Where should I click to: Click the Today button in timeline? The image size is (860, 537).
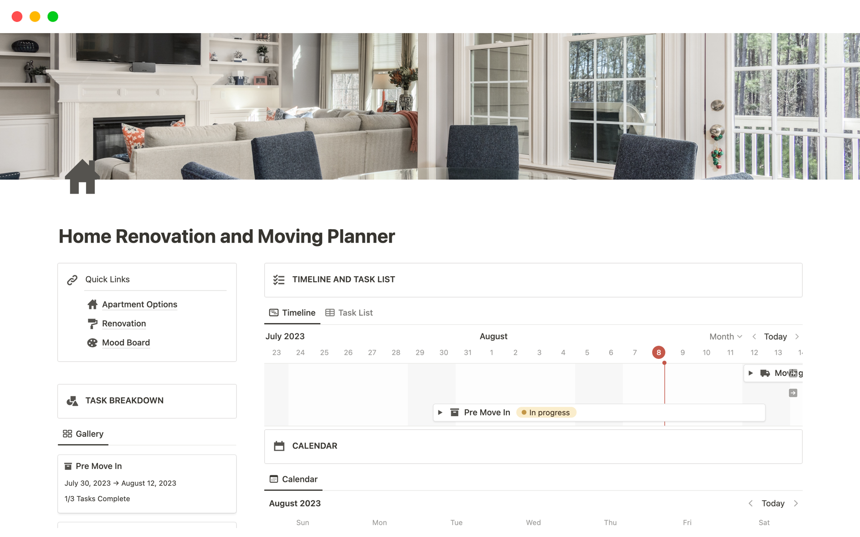[x=774, y=336]
